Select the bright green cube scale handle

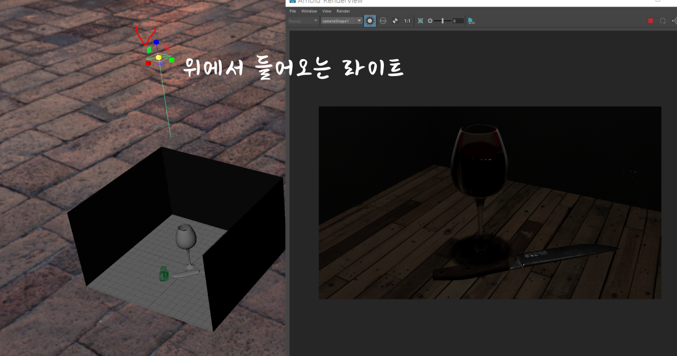(x=172, y=60)
